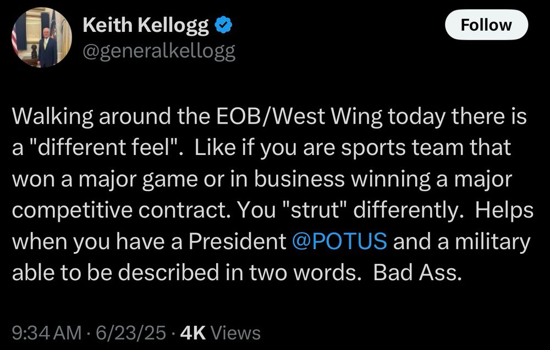Click the word President before @POTUS
Screen dimensions: 550x350
click(x=238, y=241)
